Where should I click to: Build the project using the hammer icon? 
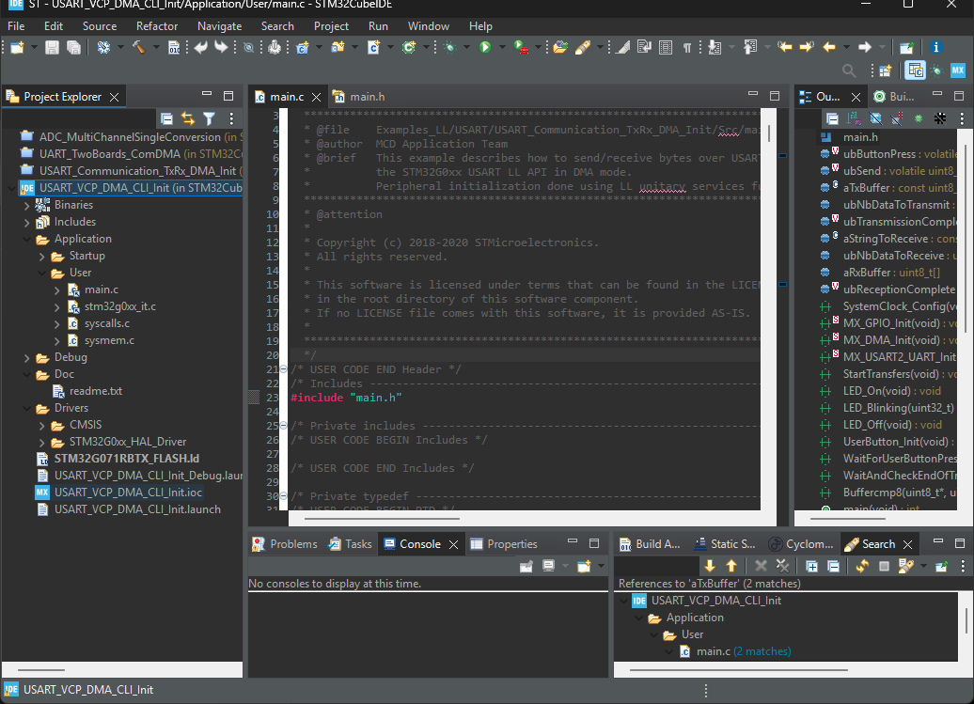tap(138, 47)
